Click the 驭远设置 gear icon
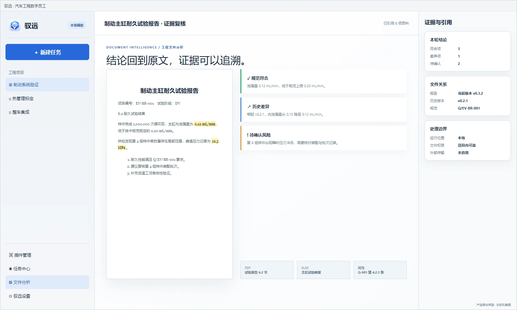The image size is (517, 310). pos(11,296)
